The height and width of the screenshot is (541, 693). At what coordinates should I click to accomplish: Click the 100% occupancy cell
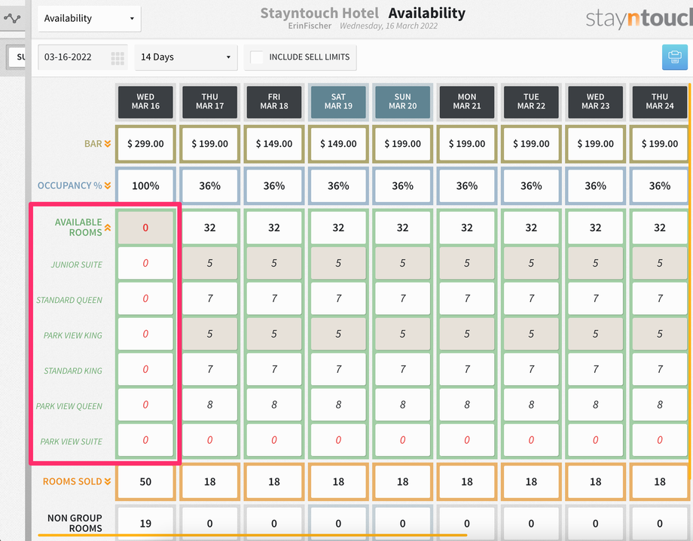tap(145, 186)
